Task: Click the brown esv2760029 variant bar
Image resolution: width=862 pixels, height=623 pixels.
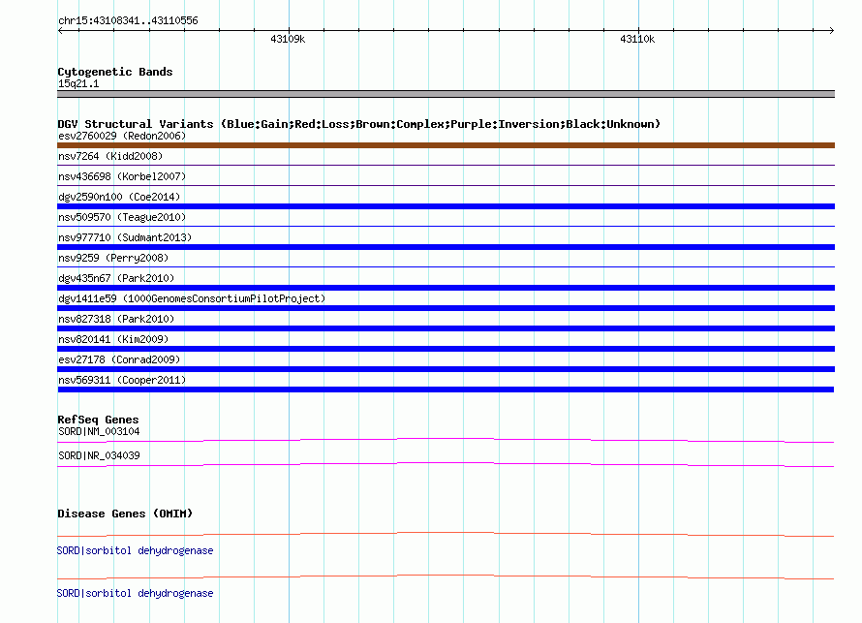Action: click(446, 145)
